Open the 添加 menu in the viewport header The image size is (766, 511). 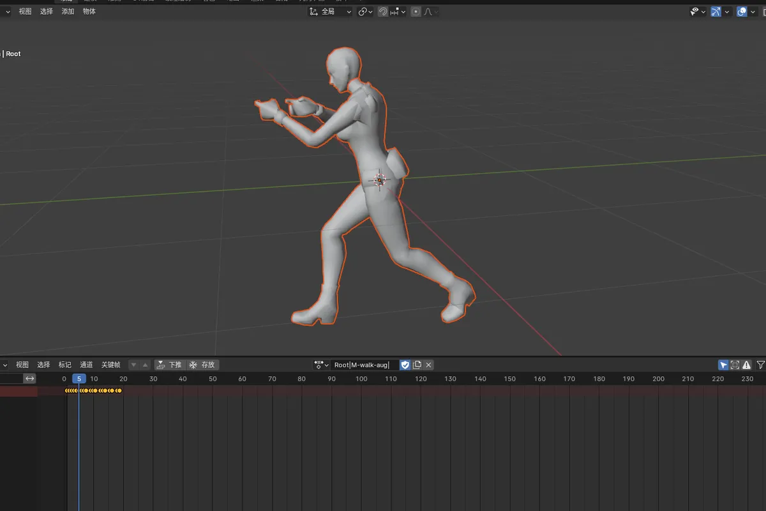(x=68, y=11)
